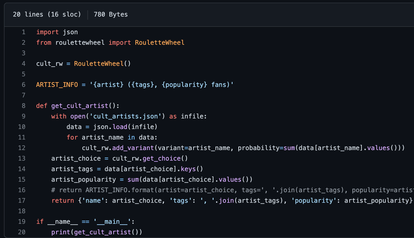Click line number 19
This screenshot has width=414, height=238.
coord(21,221)
